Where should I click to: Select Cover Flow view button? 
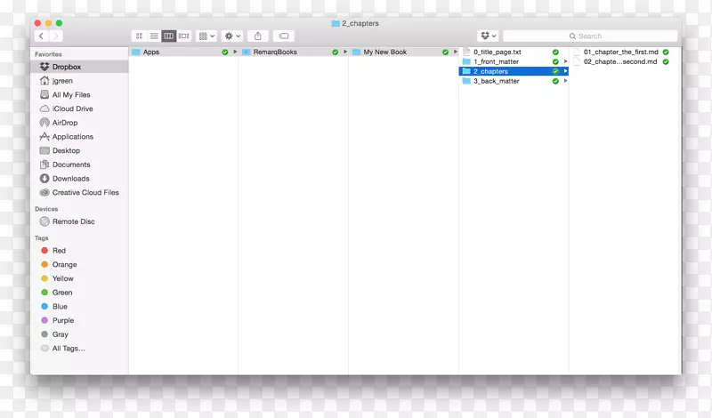pyautogui.click(x=184, y=36)
